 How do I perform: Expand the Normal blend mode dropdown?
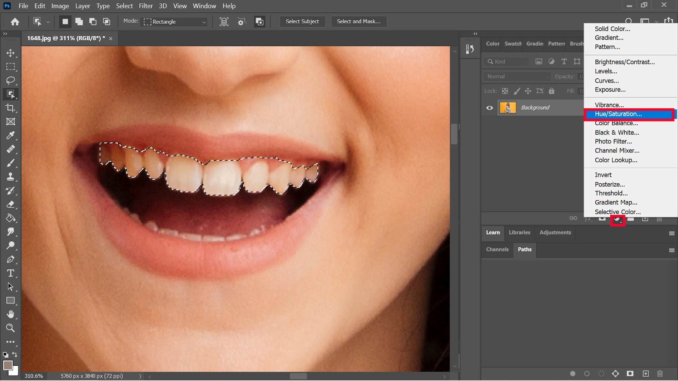click(x=517, y=77)
